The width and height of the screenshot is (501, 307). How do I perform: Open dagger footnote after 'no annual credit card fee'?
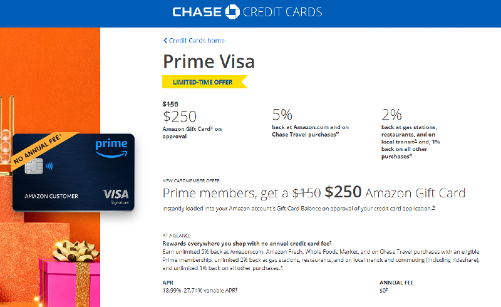(330, 242)
